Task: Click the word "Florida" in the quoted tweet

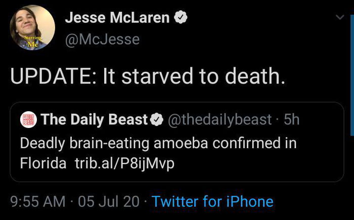Action: coord(43,164)
